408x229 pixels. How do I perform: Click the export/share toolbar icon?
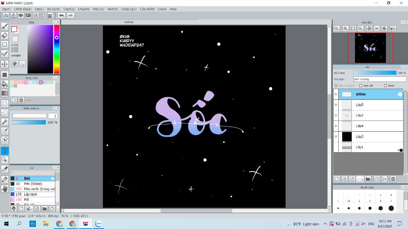click(13, 16)
